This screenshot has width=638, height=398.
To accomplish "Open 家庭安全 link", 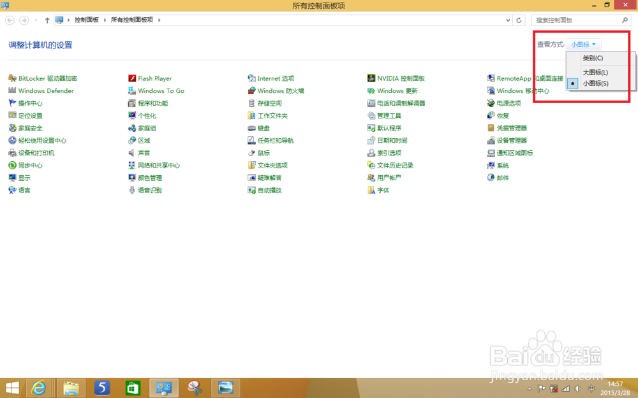I will click(x=30, y=128).
